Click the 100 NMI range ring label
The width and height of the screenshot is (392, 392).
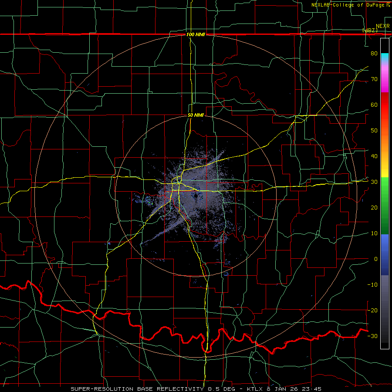point(196,34)
